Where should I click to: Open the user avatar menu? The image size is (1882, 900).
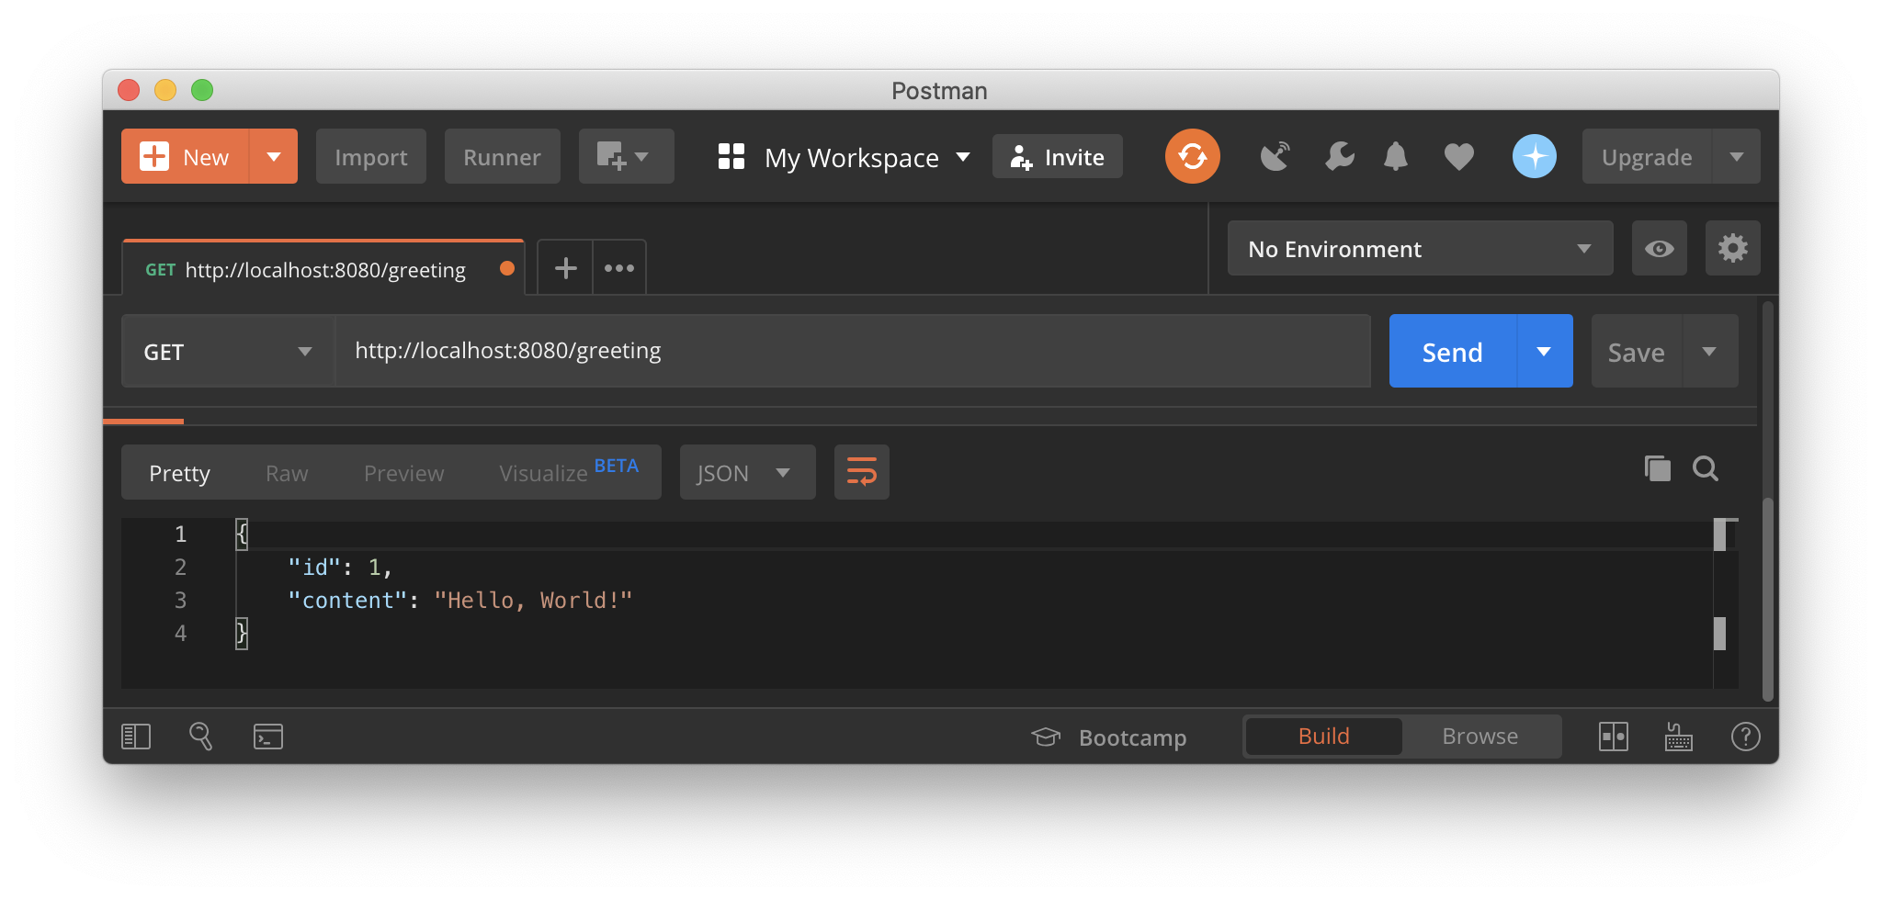(1535, 156)
